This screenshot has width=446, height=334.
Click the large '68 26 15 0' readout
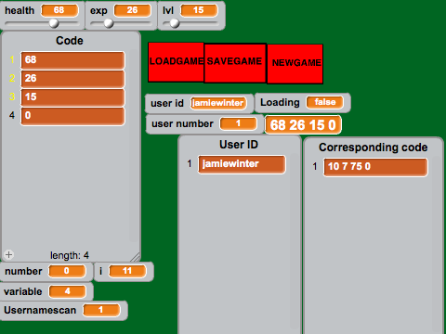(303, 125)
